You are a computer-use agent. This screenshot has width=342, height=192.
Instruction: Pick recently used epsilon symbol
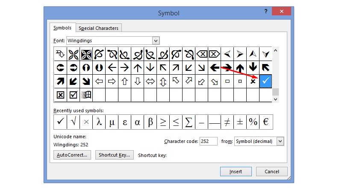point(124,122)
